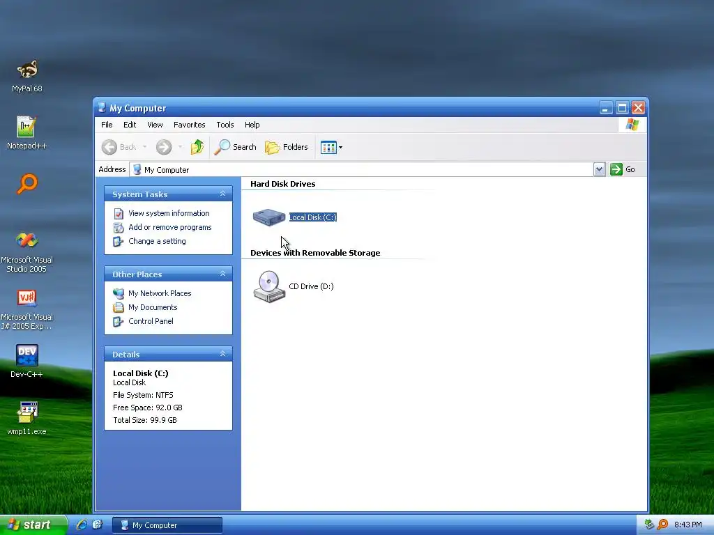Open the Tools menu
The image size is (714, 535).
pyautogui.click(x=225, y=125)
